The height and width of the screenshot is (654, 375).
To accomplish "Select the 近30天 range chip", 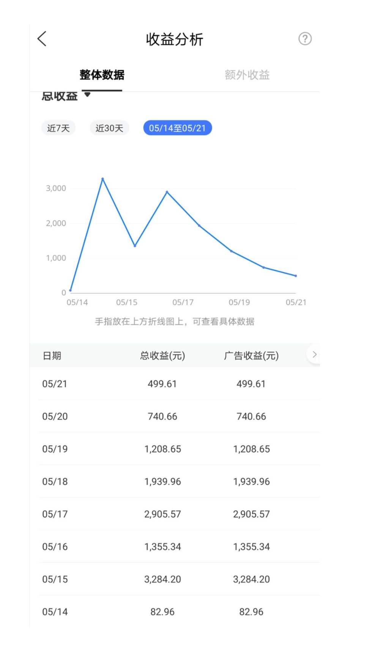I will [x=109, y=128].
